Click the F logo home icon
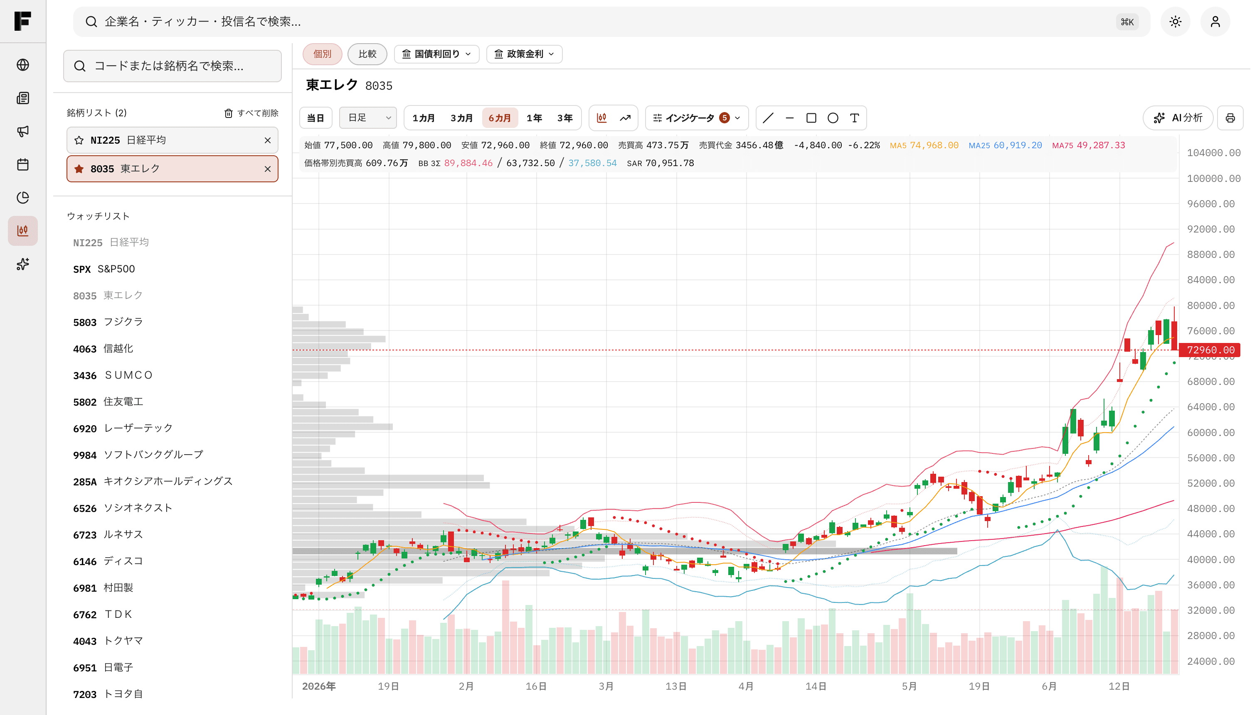Viewport: 1257px width, 715px height. pyautogui.click(x=22, y=21)
